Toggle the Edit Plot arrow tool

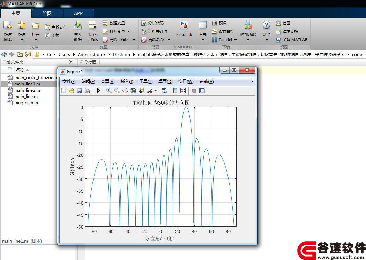coord(99,91)
